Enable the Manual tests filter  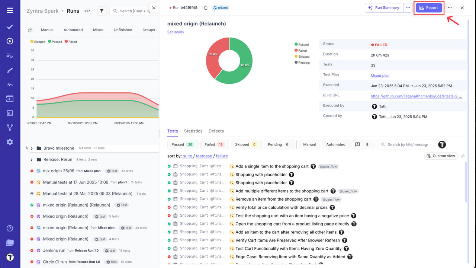[x=309, y=144]
